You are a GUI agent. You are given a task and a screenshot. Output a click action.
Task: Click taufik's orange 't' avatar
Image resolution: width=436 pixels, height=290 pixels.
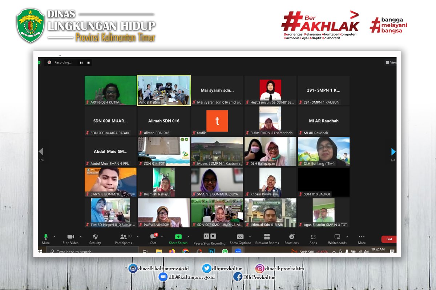[217, 121]
